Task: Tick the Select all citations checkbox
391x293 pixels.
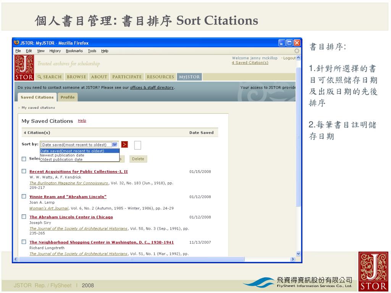Action: (24, 159)
